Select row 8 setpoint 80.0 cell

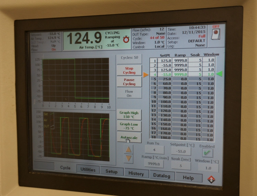point(164,93)
